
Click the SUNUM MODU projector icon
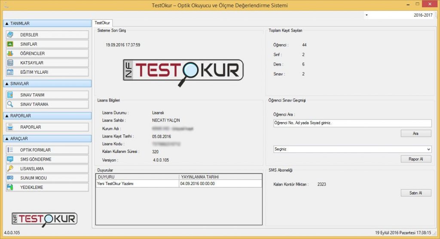[10, 178]
